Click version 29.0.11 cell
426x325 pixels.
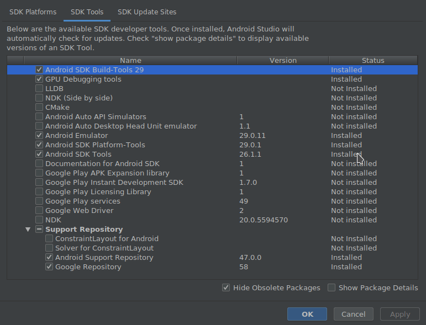(253, 135)
